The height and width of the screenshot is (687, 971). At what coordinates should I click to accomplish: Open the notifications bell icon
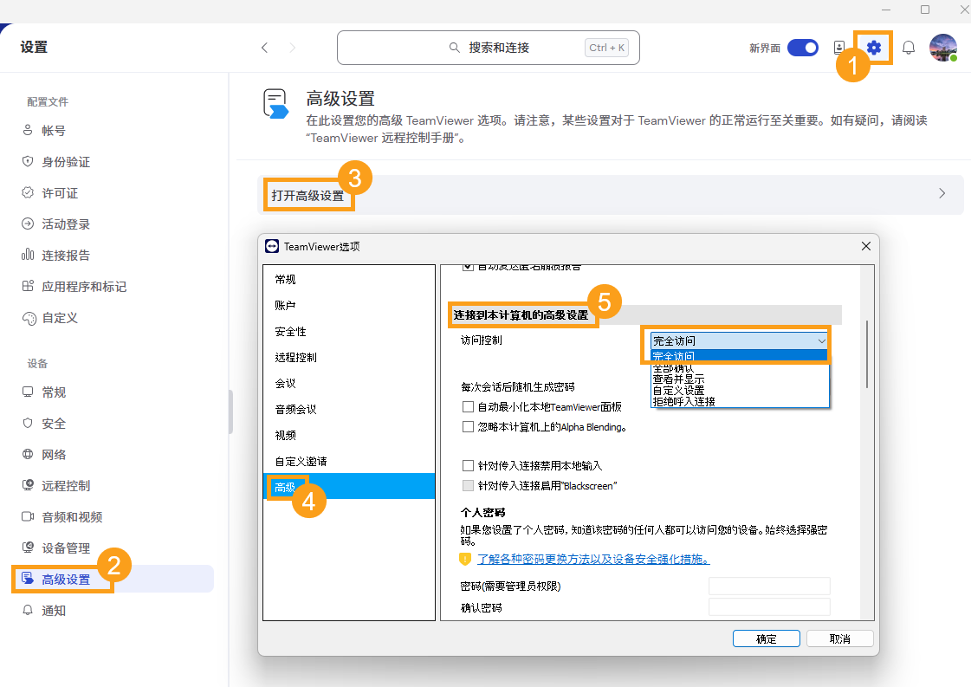coord(909,48)
